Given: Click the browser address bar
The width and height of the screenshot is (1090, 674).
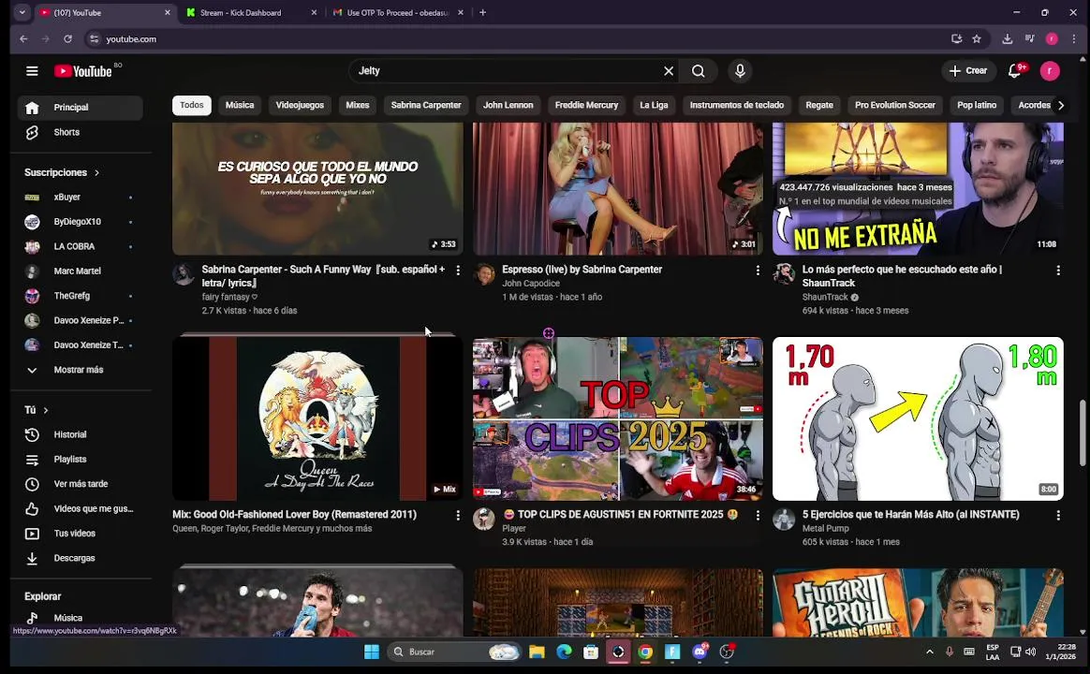Looking at the screenshot, I should [x=514, y=39].
